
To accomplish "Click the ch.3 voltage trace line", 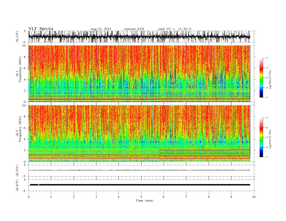I will point(139,170).
